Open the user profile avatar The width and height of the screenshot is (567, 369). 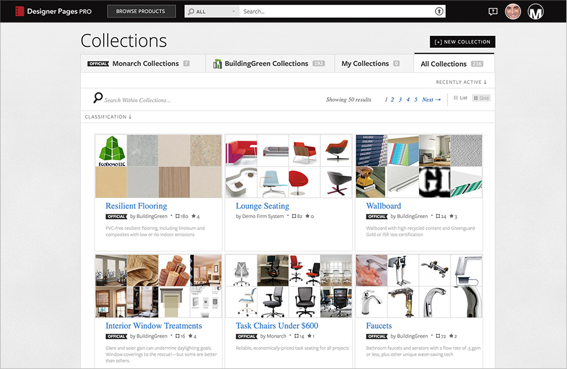(513, 11)
